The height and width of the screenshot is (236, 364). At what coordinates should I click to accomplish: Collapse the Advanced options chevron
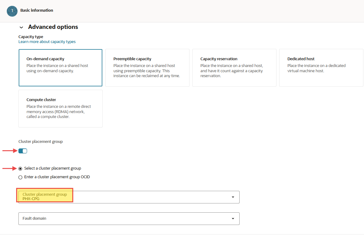click(x=21, y=27)
